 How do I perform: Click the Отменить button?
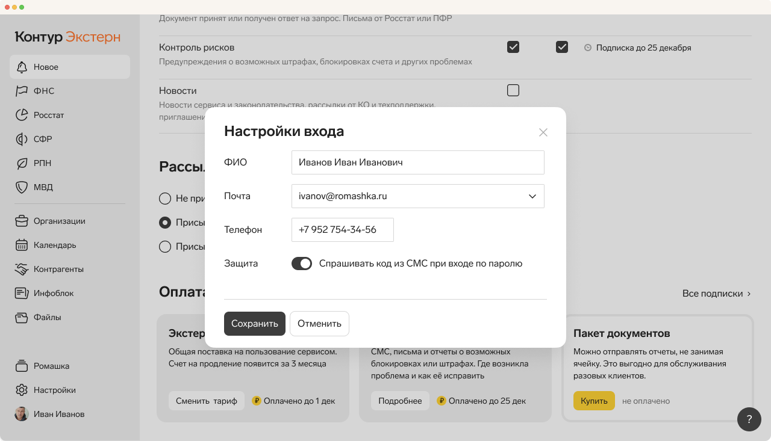click(x=319, y=323)
